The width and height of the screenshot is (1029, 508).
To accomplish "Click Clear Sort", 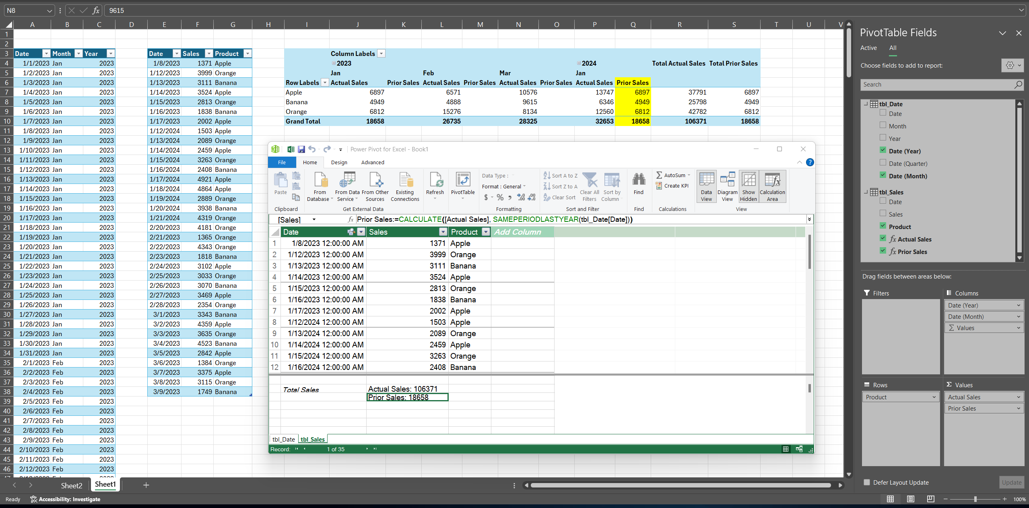I will pyautogui.click(x=559, y=197).
